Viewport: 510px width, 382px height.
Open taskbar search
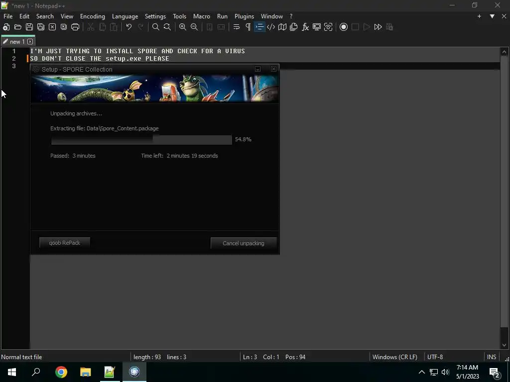click(36, 372)
